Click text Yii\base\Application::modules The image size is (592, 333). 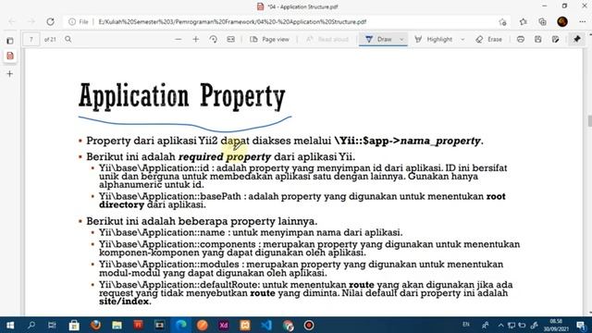pos(169,265)
